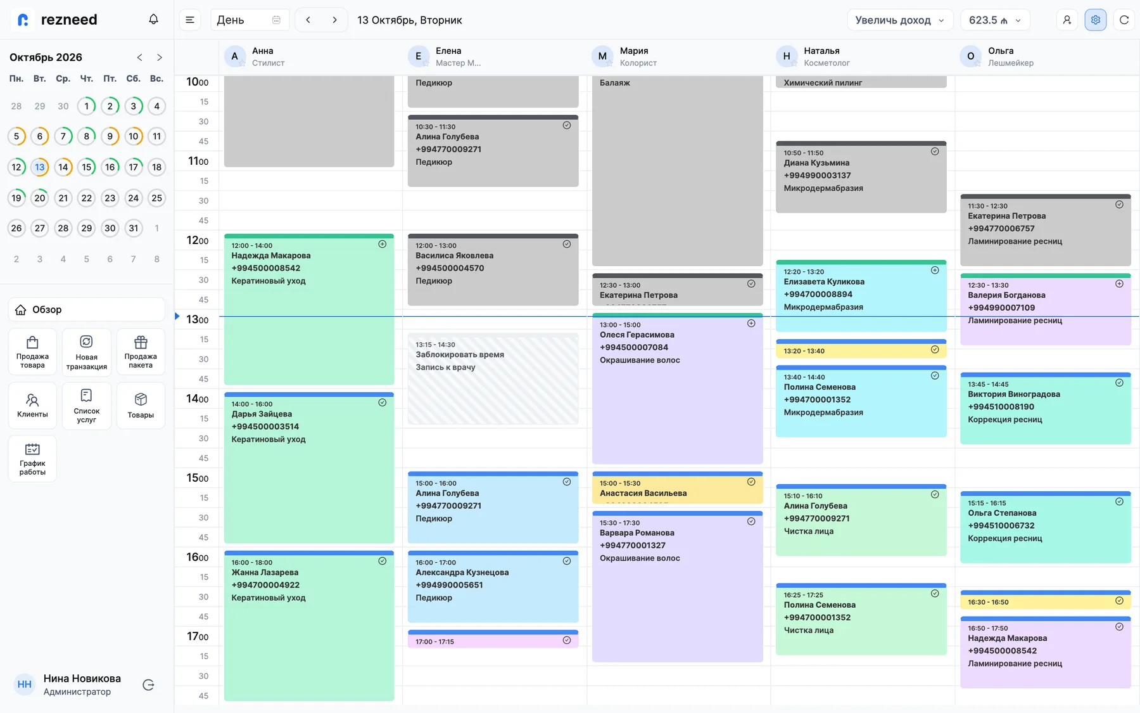The image size is (1140, 713).
Task: Open График работы section
Action: tap(32, 459)
